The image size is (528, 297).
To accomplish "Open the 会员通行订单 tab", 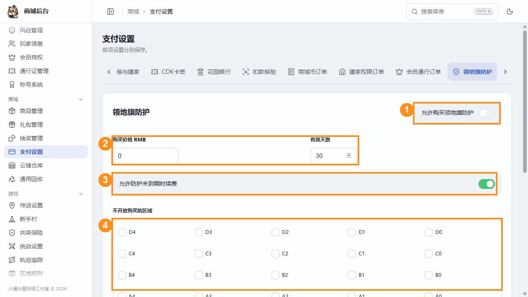I will click(x=418, y=72).
